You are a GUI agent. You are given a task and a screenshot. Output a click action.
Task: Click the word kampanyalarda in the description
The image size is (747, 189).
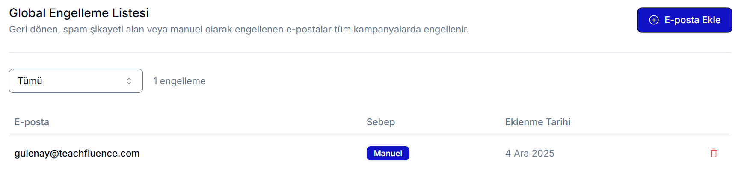coord(387,30)
